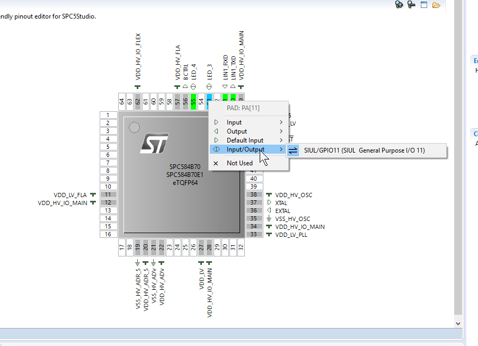Click the LED_4 bidirectional pin symbol
The width and height of the screenshot is (478, 346).
click(193, 87)
